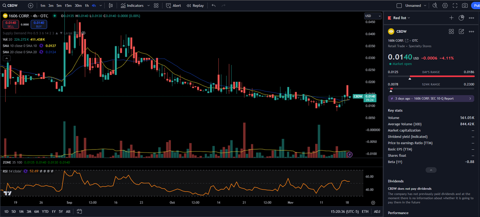480x217 pixels.
Task: Open the 1606 CORP. SEC 10-Q Report
Action: [x=431, y=99]
